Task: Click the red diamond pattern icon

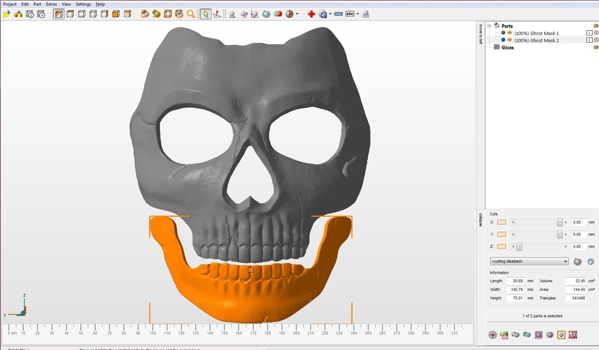Action: point(573,335)
